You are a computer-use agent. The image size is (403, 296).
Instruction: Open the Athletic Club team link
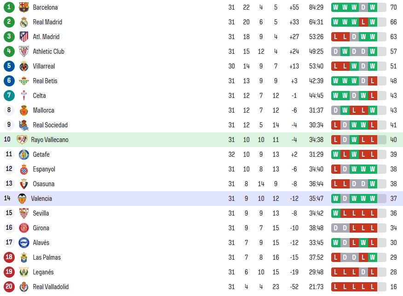pyautogui.click(x=49, y=51)
